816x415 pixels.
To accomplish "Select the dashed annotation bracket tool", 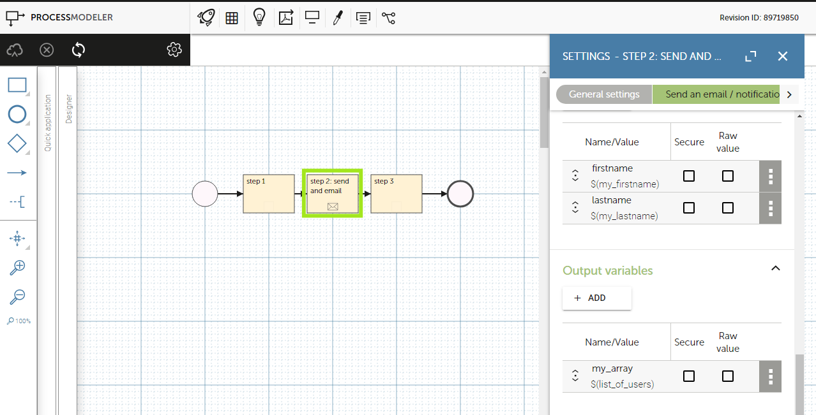I will 17,202.
